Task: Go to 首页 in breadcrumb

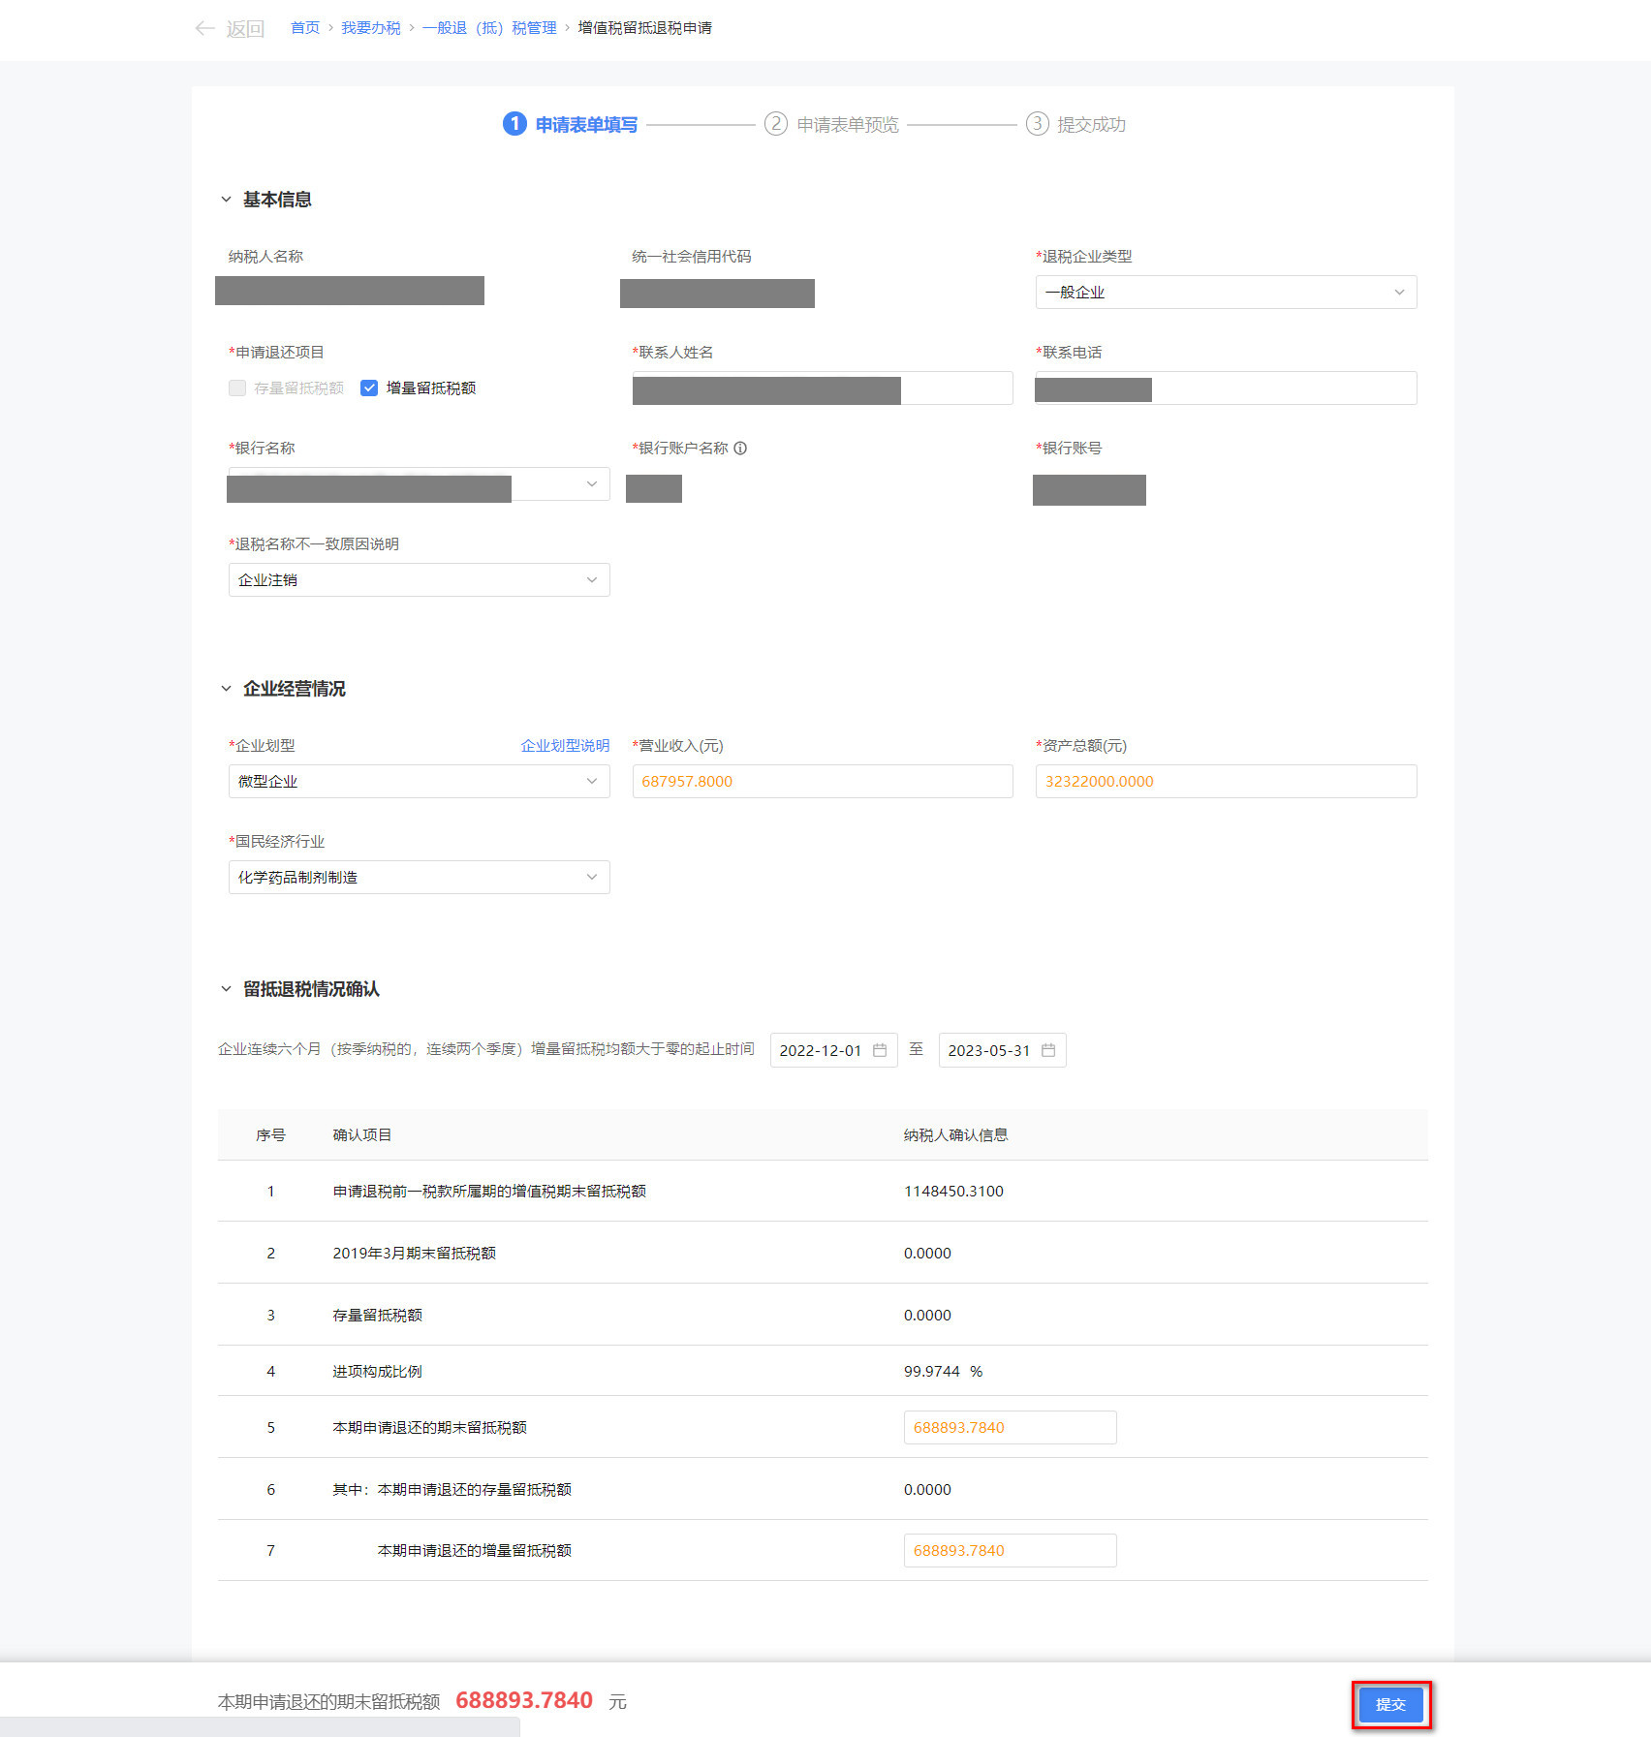Action: pos(305,28)
